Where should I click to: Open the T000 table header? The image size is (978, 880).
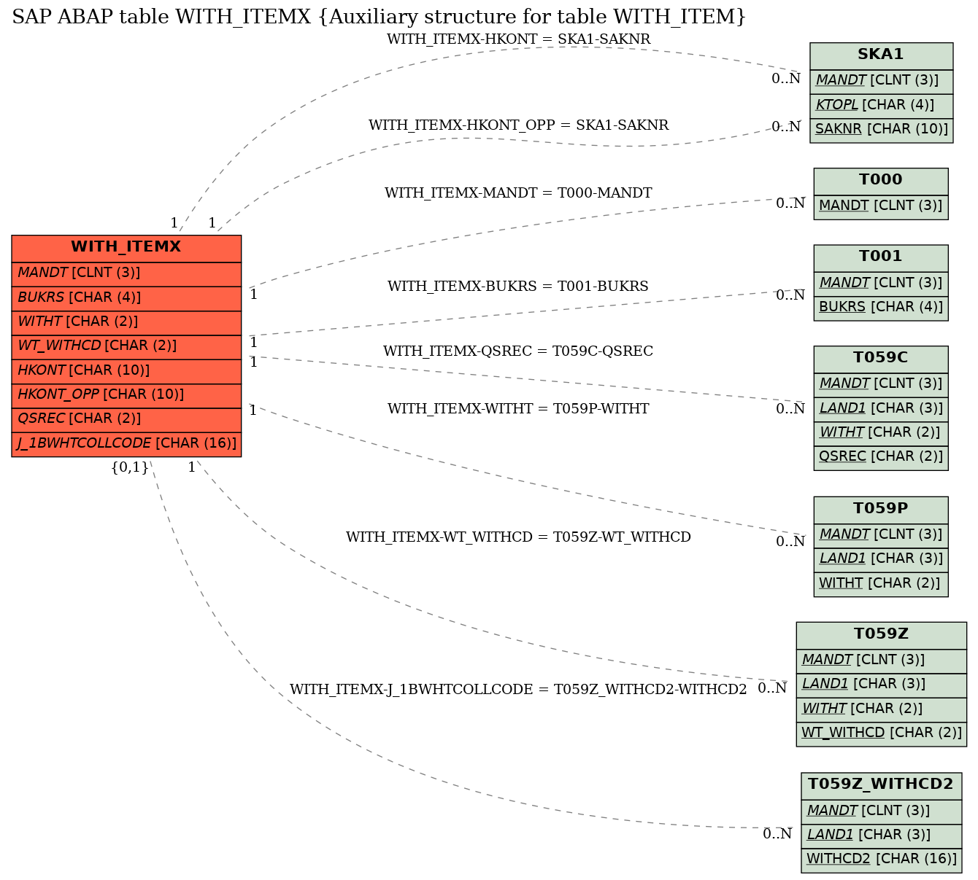(881, 181)
